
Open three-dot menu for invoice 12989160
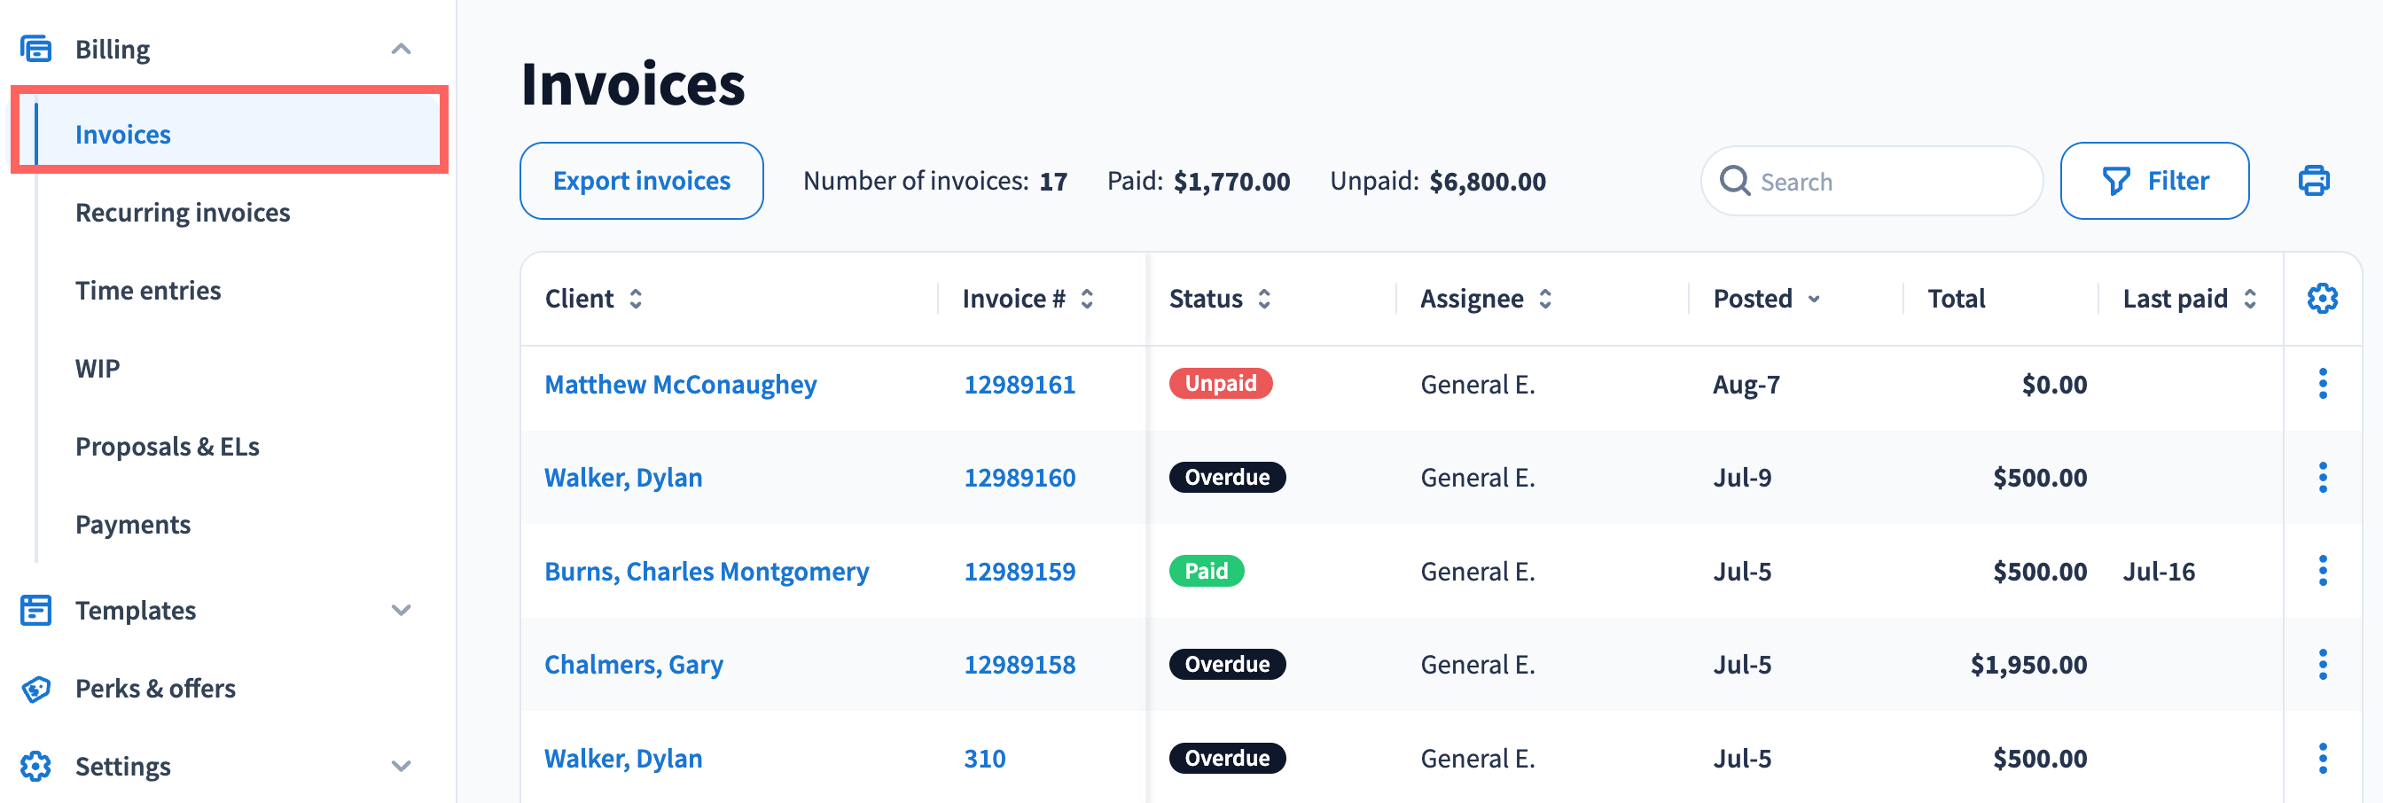coord(2322,478)
